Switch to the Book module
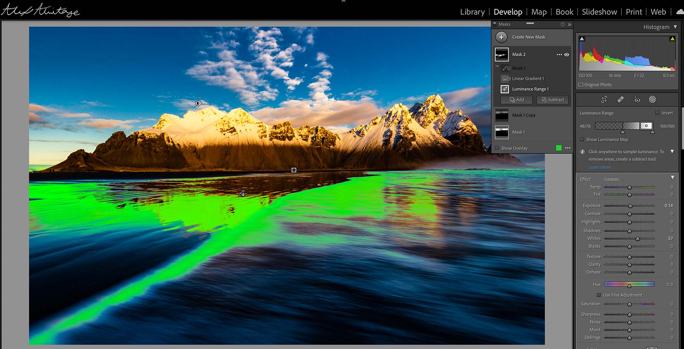Image resolution: width=684 pixels, height=349 pixels. tap(564, 12)
